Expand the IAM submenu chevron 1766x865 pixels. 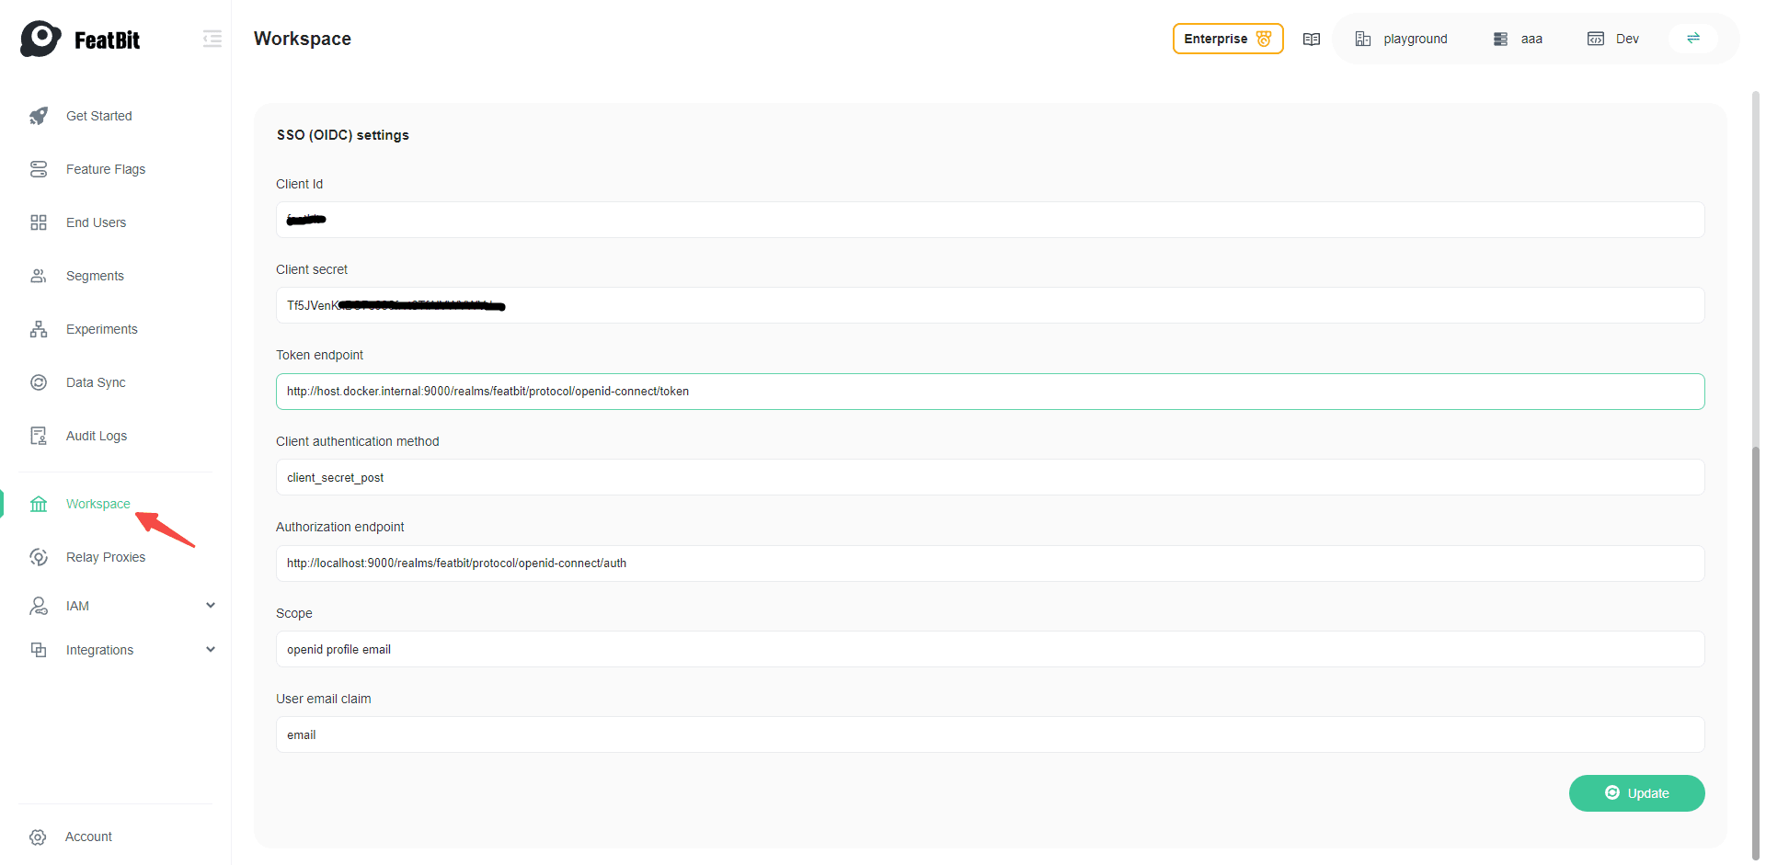tap(211, 606)
